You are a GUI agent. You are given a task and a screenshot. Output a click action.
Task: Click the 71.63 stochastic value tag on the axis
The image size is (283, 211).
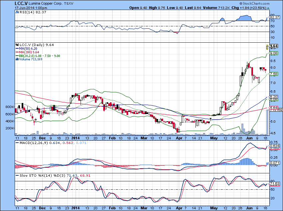(275, 184)
